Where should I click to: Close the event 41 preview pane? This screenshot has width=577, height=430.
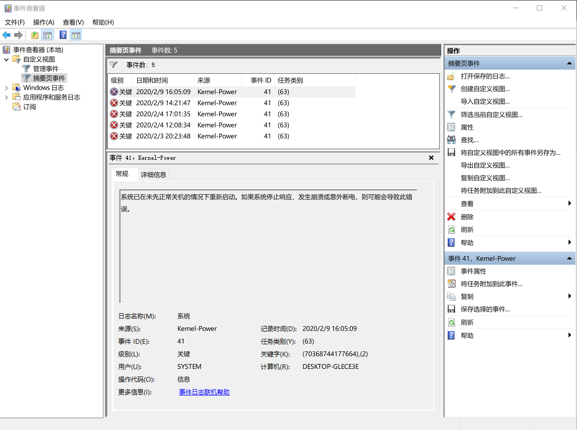pos(431,158)
